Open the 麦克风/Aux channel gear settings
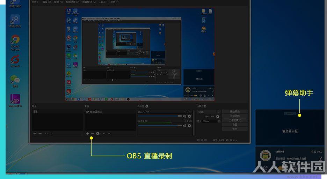 coord(189,116)
